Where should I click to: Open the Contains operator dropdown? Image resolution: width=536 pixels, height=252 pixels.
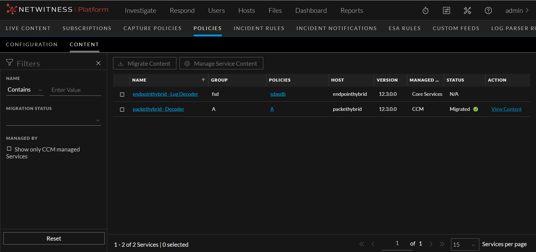[25, 90]
